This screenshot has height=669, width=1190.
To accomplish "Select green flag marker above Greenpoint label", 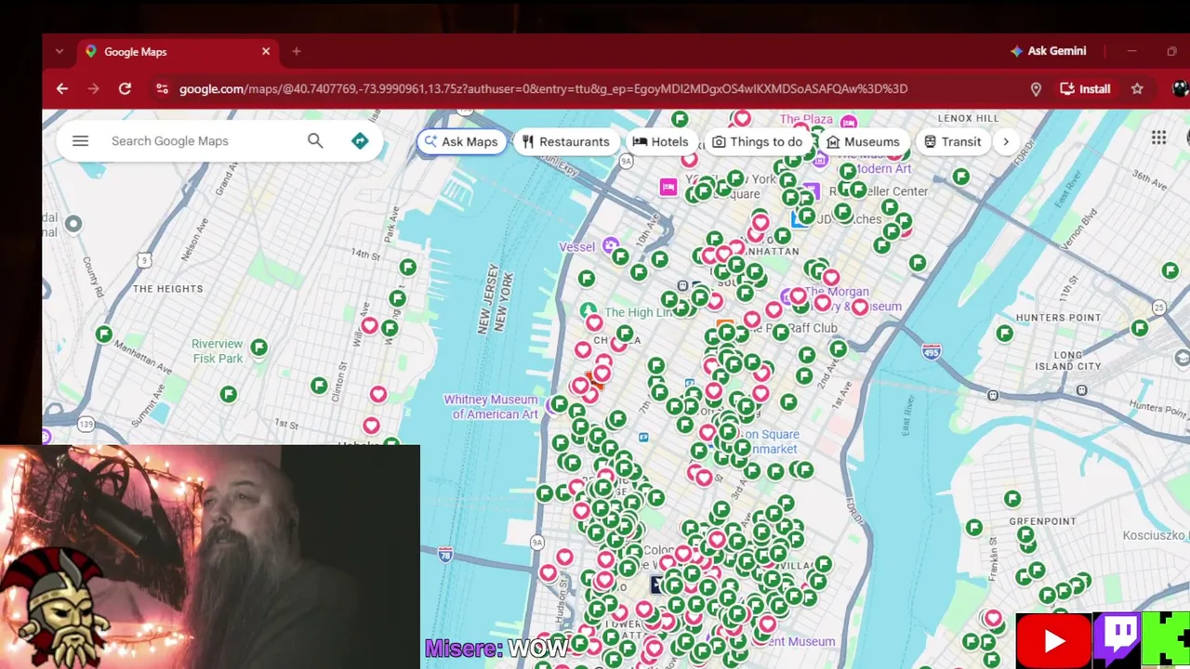I will [1012, 499].
